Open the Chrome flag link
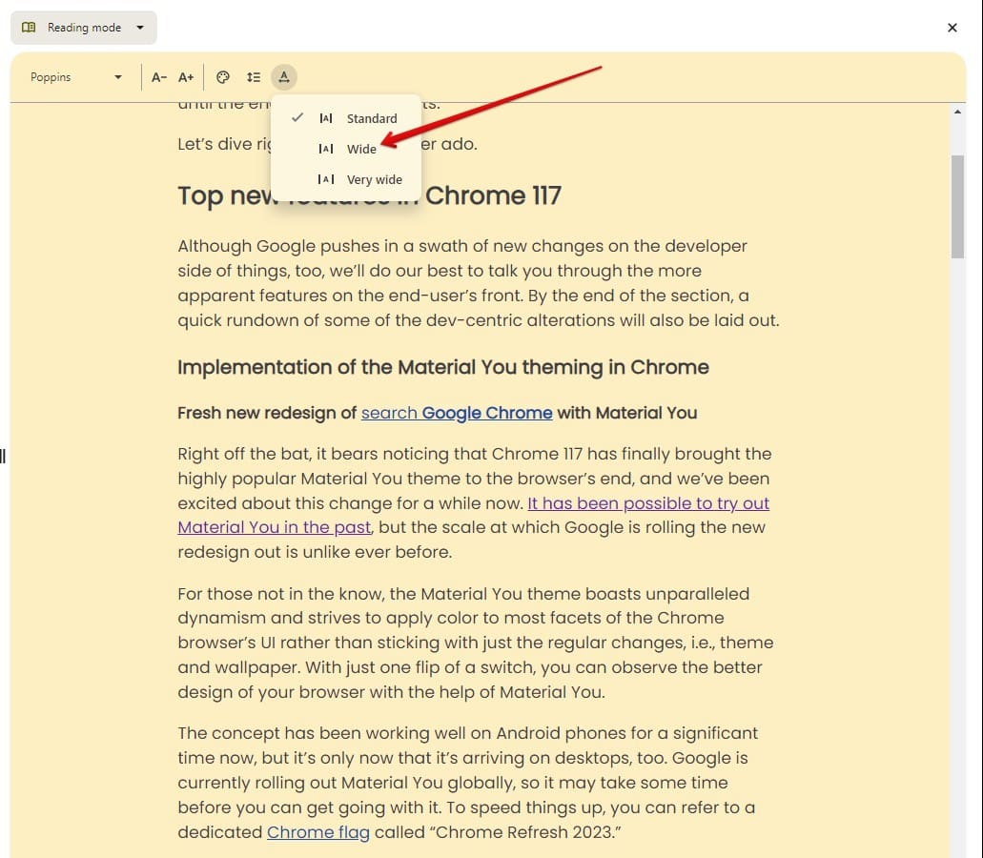The height and width of the screenshot is (858, 983). coord(317,832)
